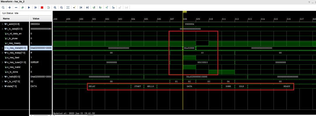Go to the previous transition
The image size is (316, 116).
(94, 7)
